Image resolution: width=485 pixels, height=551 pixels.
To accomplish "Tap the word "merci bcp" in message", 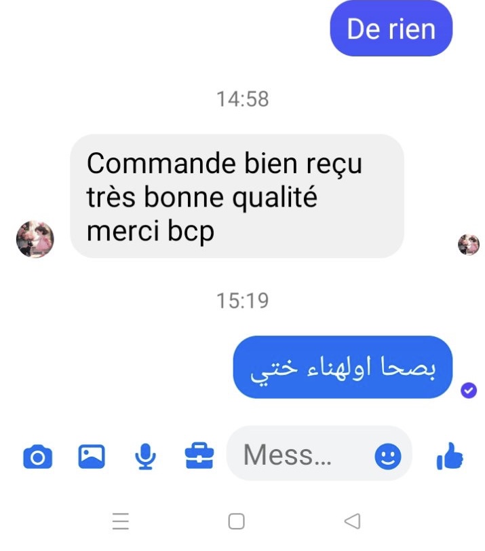I will click(x=150, y=231).
